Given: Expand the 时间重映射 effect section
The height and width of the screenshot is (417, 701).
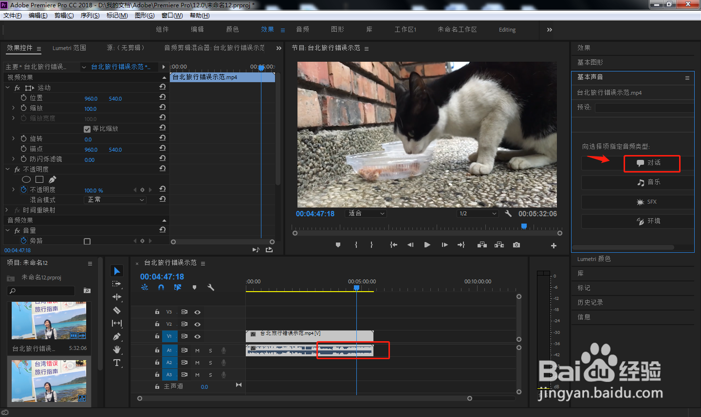Looking at the screenshot, I should pos(7,210).
